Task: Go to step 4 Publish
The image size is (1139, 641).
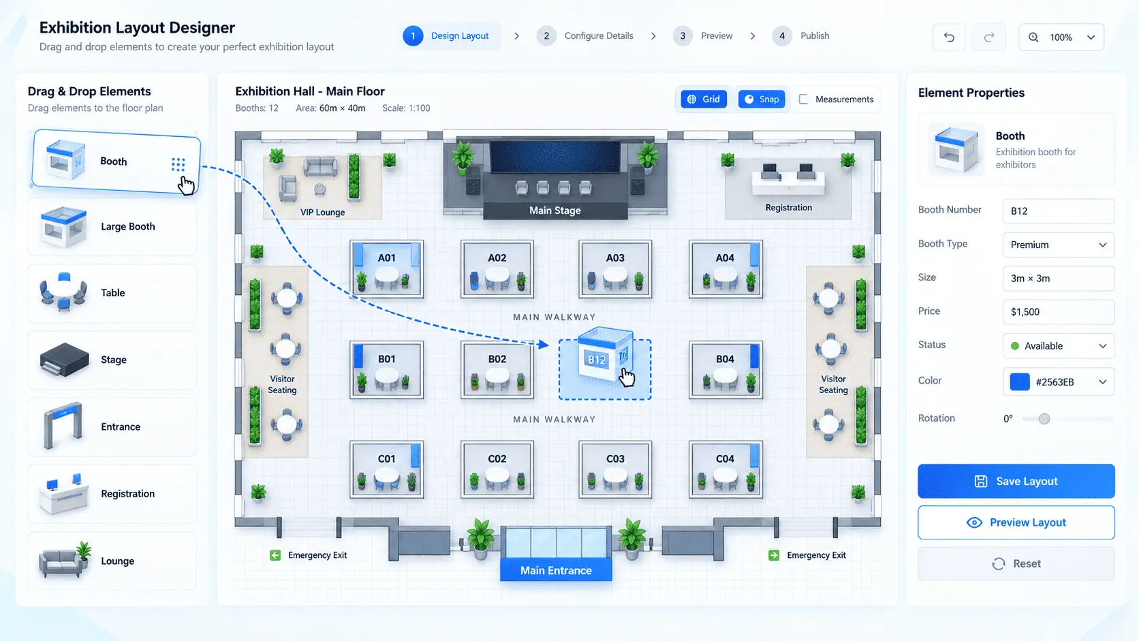Action: coord(800,35)
